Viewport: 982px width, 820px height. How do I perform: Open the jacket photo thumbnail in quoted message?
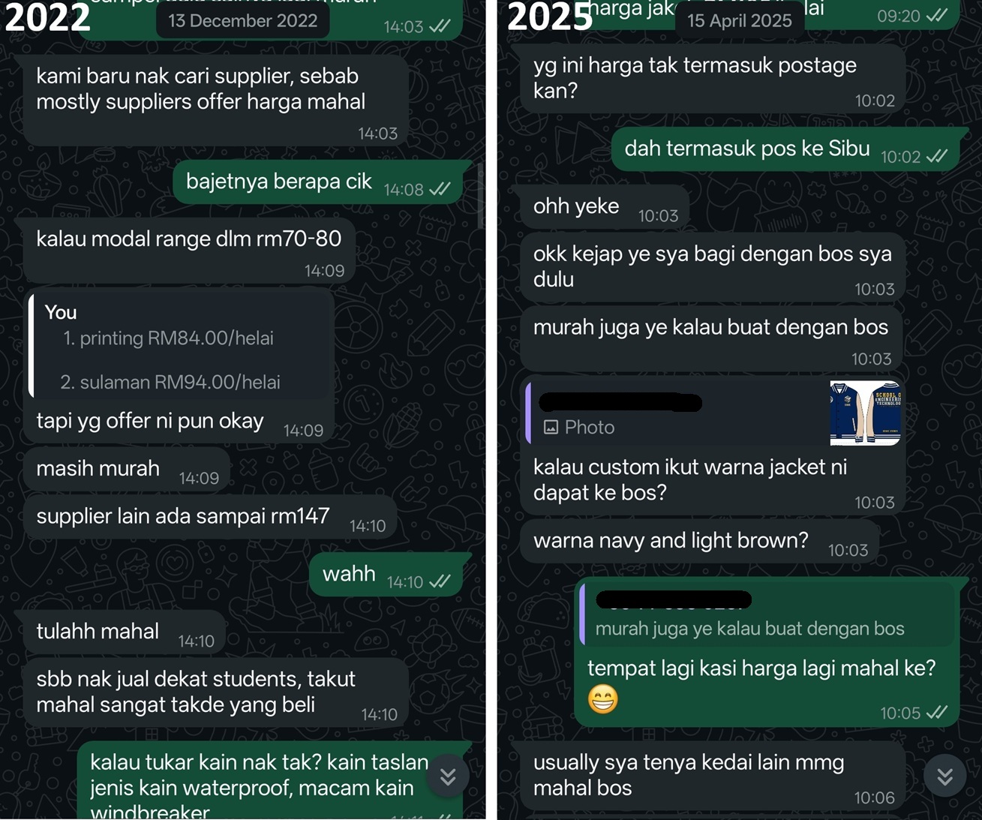point(865,413)
